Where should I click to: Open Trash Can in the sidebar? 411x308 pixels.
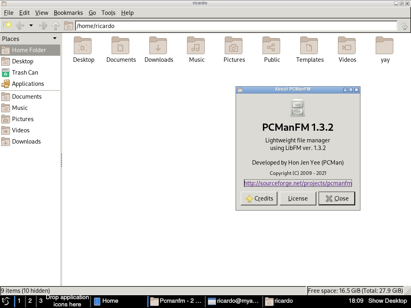30,73
